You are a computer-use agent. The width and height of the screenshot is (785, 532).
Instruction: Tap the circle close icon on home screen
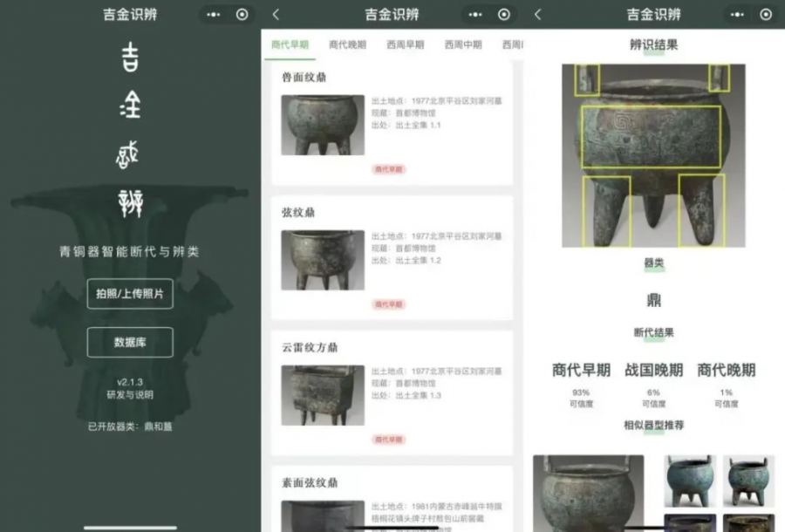coord(242,15)
